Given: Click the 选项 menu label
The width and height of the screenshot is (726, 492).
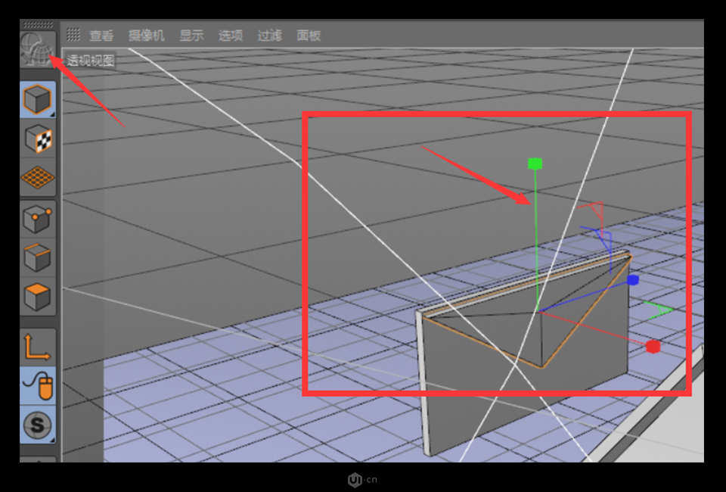Looking at the screenshot, I should click(x=231, y=34).
